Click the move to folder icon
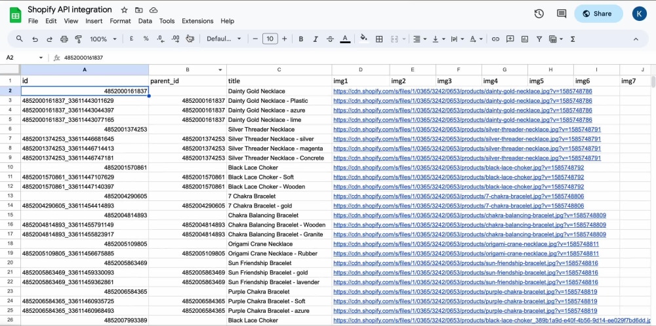The height and width of the screenshot is (326, 656). [x=139, y=10]
